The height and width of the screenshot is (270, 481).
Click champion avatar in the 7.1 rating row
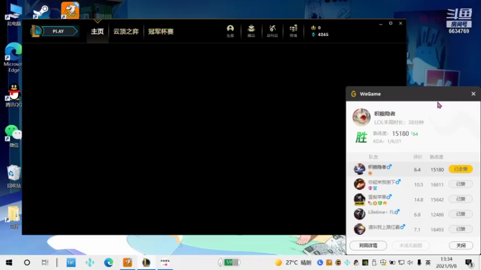coord(359,229)
